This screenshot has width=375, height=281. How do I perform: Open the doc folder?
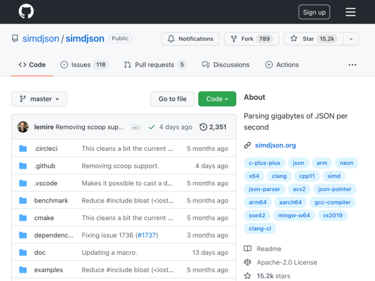click(x=40, y=252)
